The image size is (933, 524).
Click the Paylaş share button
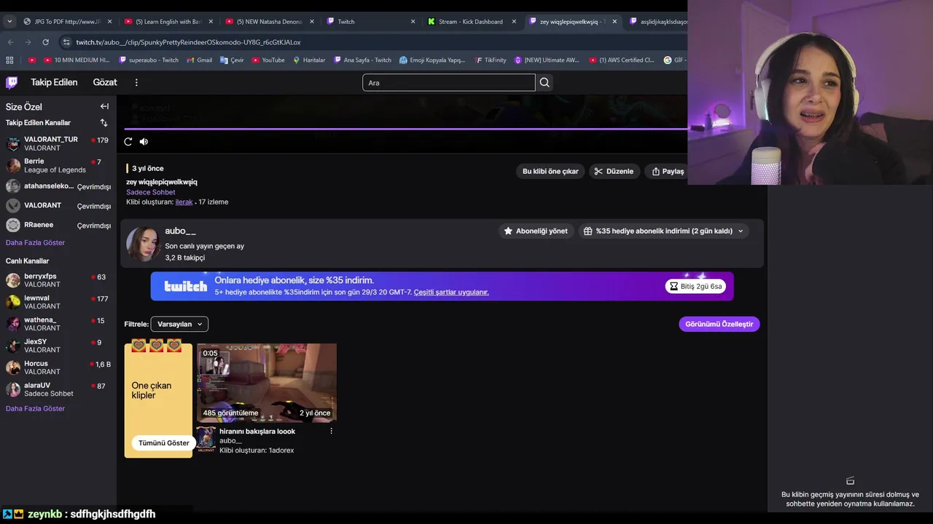tap(668, 171)
